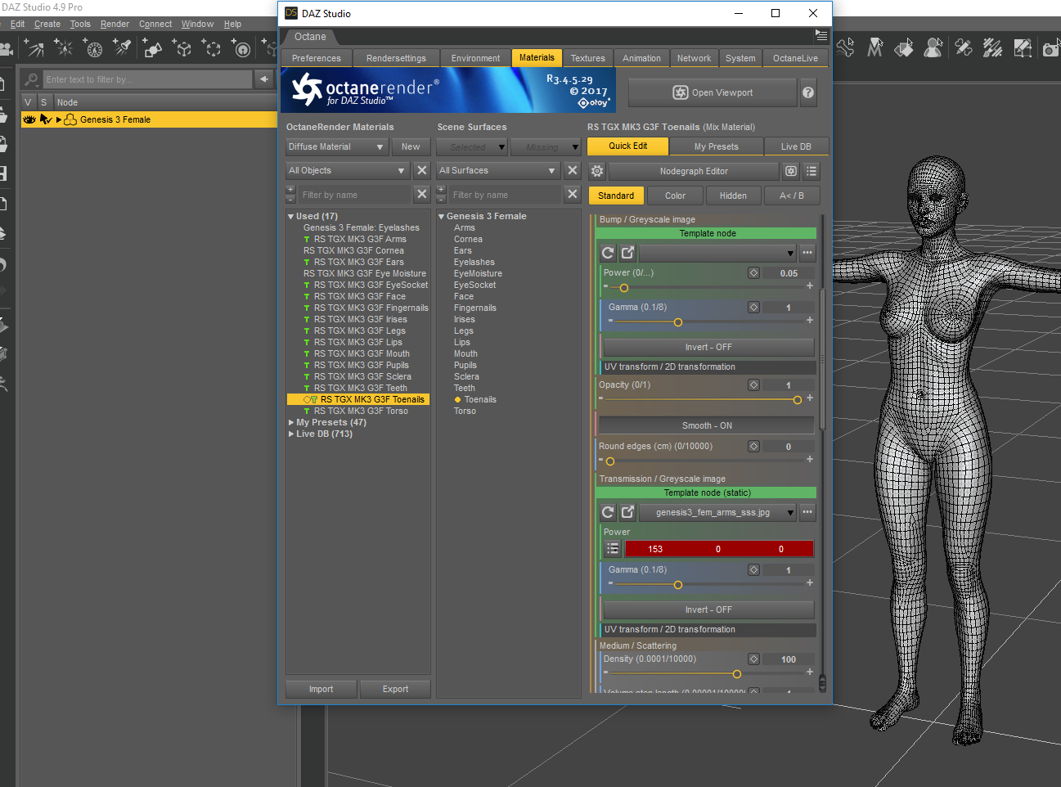1061x787 pixels.
Task: Expand the Live DB (713) group
Action: (290, 434)
